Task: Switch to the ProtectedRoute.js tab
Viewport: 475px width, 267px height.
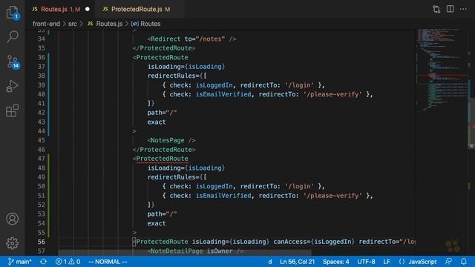Action: click(x=140, y=9)
